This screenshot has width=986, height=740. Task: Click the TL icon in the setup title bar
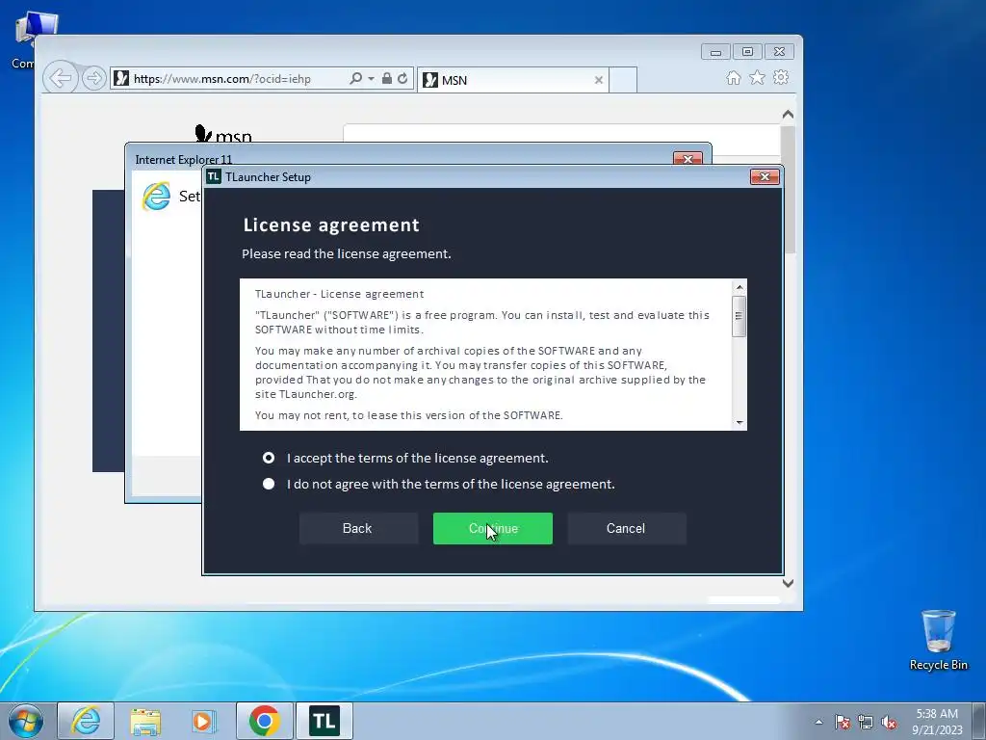click(x=214, y=177)
